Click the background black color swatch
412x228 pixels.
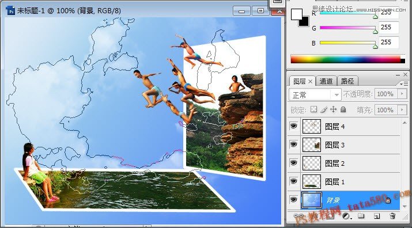[x=305, y=22]
